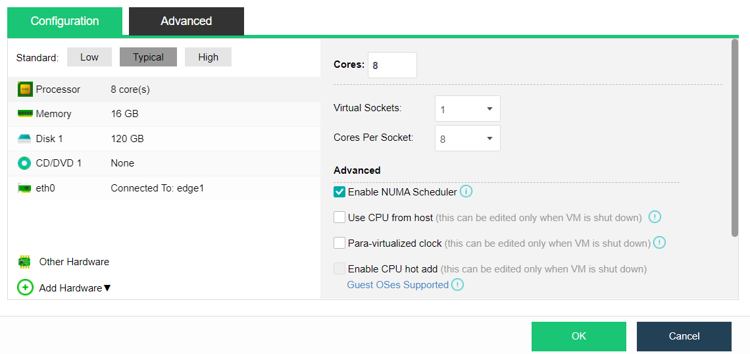The width and height of the screenshot is (750, 354).
Task: Open the Guest OSes Supported link
Action: click(397, 285)
